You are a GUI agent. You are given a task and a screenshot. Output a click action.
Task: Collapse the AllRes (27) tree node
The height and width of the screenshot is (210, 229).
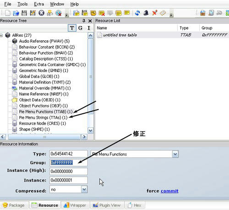(x=1, y=35)
